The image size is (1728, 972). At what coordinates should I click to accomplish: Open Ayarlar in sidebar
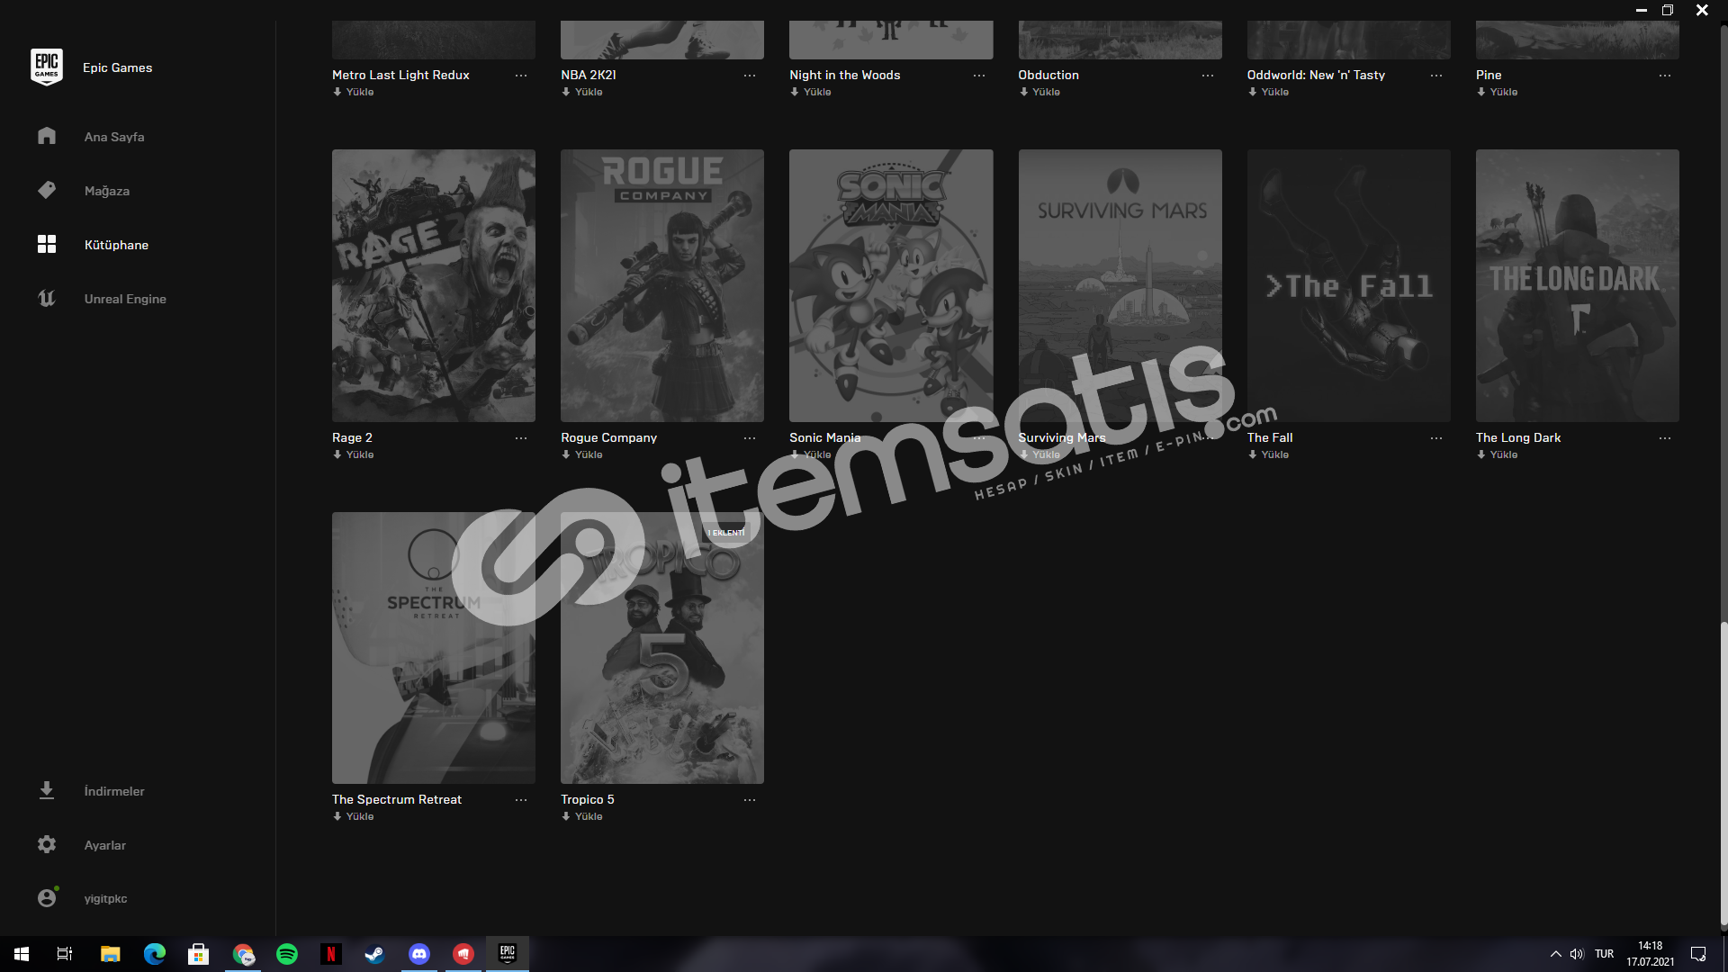coord(105,845)
